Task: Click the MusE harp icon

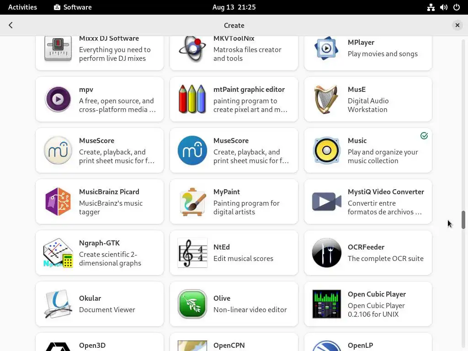Action: [x=326, y=99]
